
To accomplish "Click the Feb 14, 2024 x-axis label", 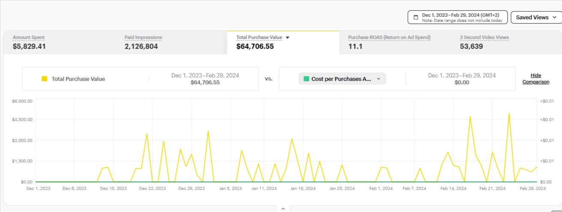I will (x=453, y=188).
